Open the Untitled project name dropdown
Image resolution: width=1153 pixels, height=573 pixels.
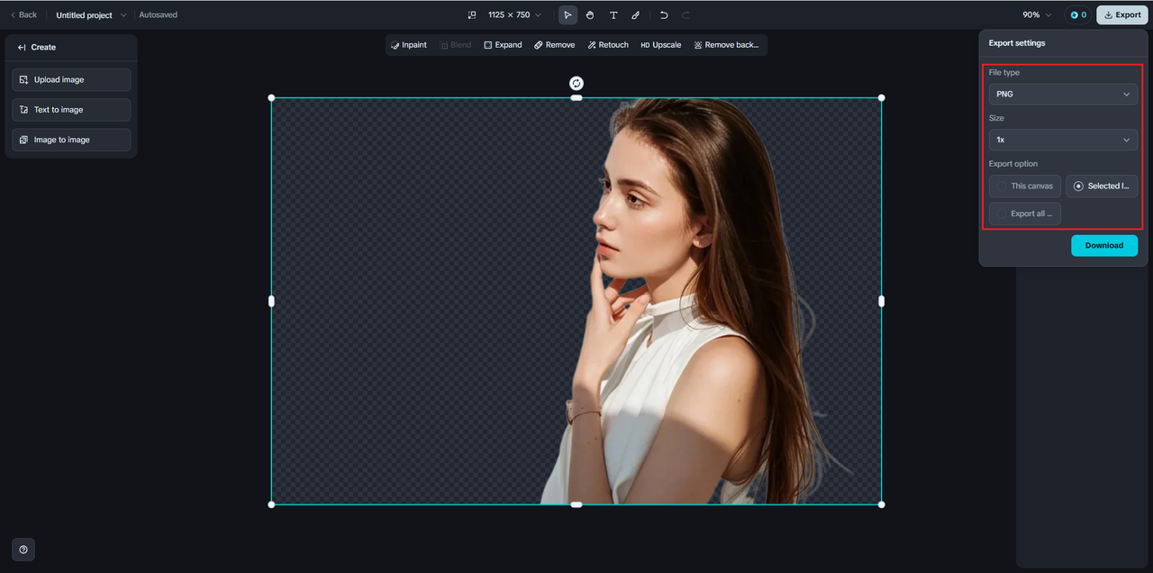(x=91, y=15)
